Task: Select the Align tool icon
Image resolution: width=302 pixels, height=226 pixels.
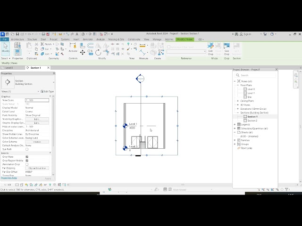Action: [83, 45]
